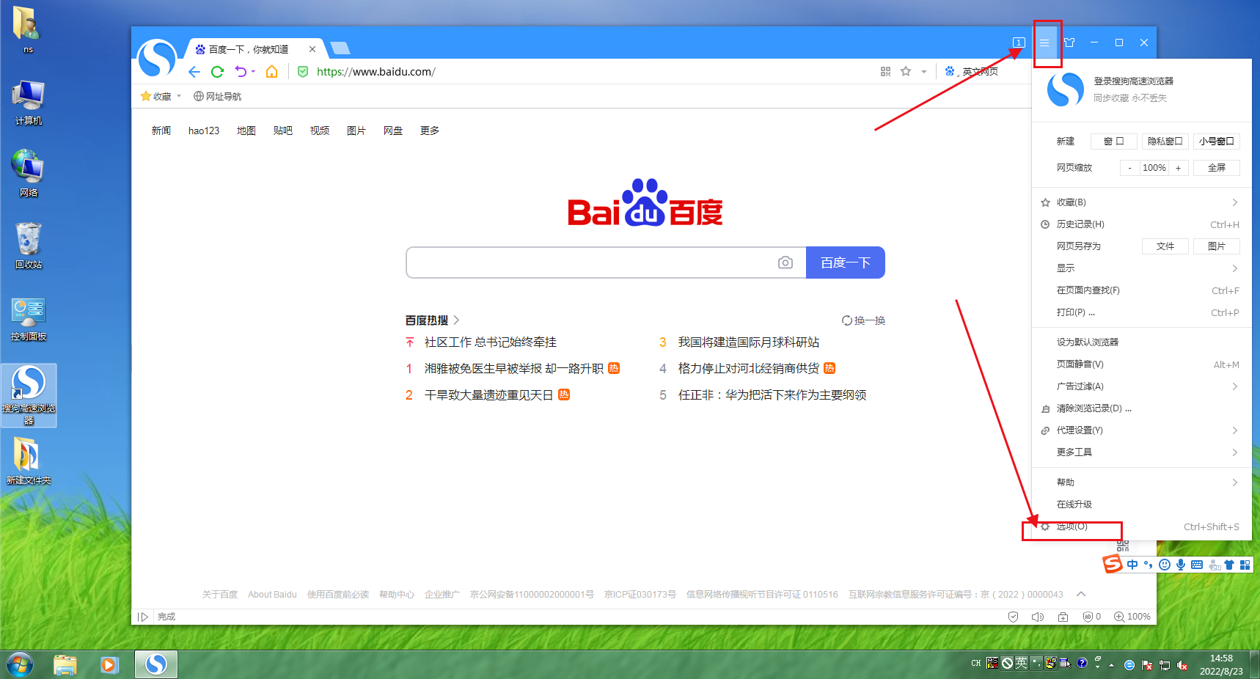Bookmark this page with the star icon
This screenshot has height=679, width=1260.
click(906, 71)
